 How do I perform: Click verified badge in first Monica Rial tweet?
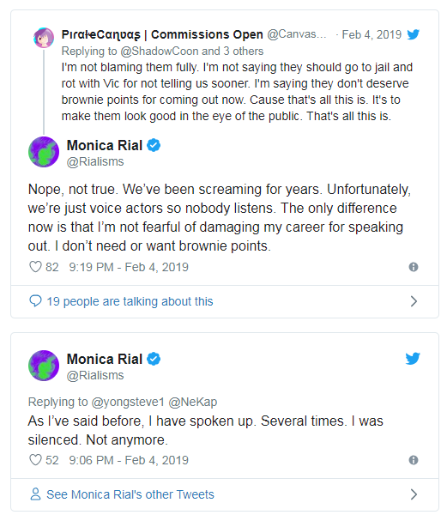[154, 145]
